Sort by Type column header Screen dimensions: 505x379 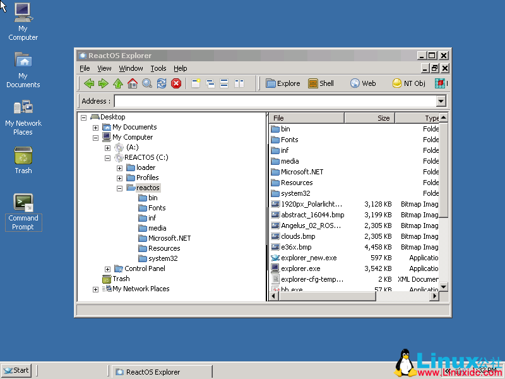click(417, 118)
